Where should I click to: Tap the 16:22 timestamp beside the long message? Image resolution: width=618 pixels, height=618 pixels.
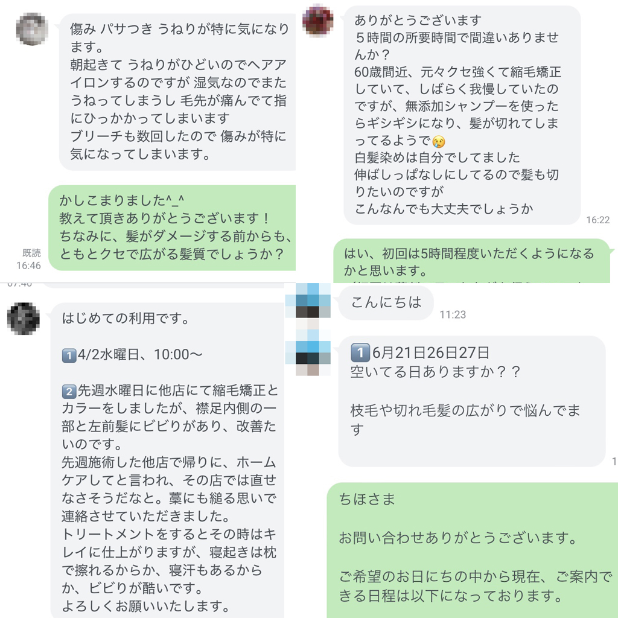(598, 220)
